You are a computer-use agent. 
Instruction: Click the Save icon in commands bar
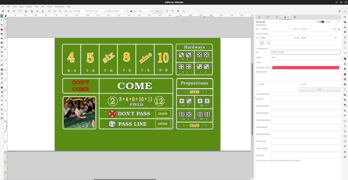(x=345, y=27)
